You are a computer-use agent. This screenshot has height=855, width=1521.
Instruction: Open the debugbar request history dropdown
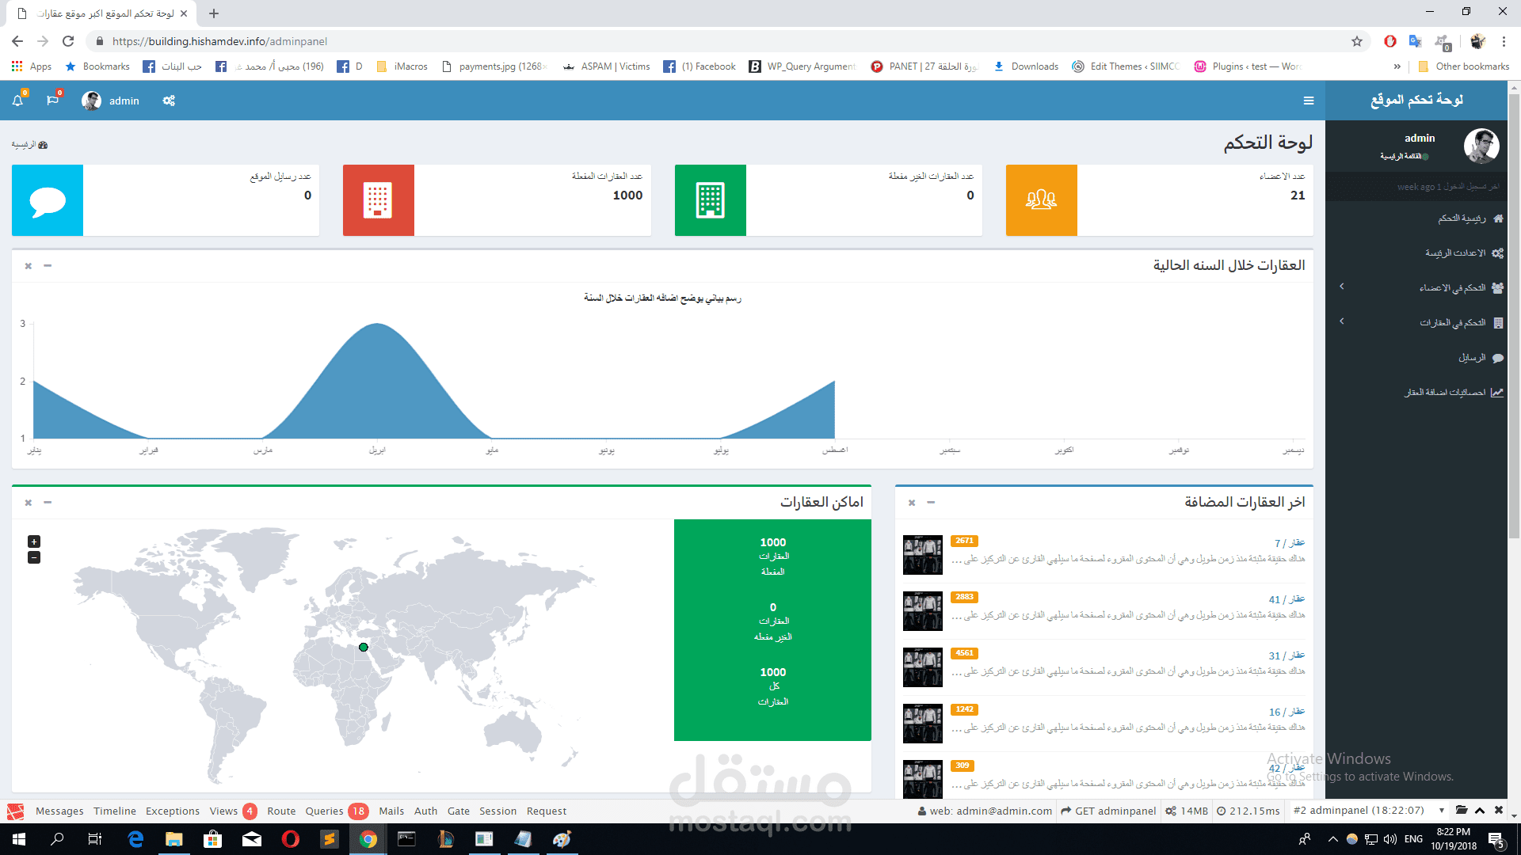click(1369, 811)
